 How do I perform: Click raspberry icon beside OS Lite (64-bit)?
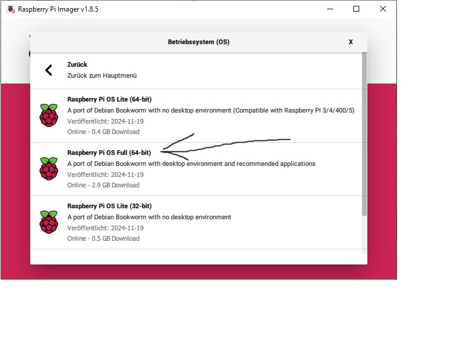click(x=49, y=115)
